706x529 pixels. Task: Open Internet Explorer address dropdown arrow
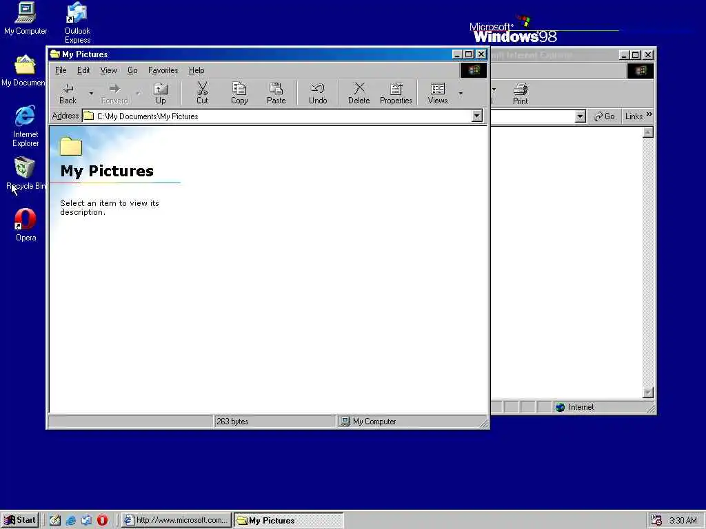pos(580,116)
